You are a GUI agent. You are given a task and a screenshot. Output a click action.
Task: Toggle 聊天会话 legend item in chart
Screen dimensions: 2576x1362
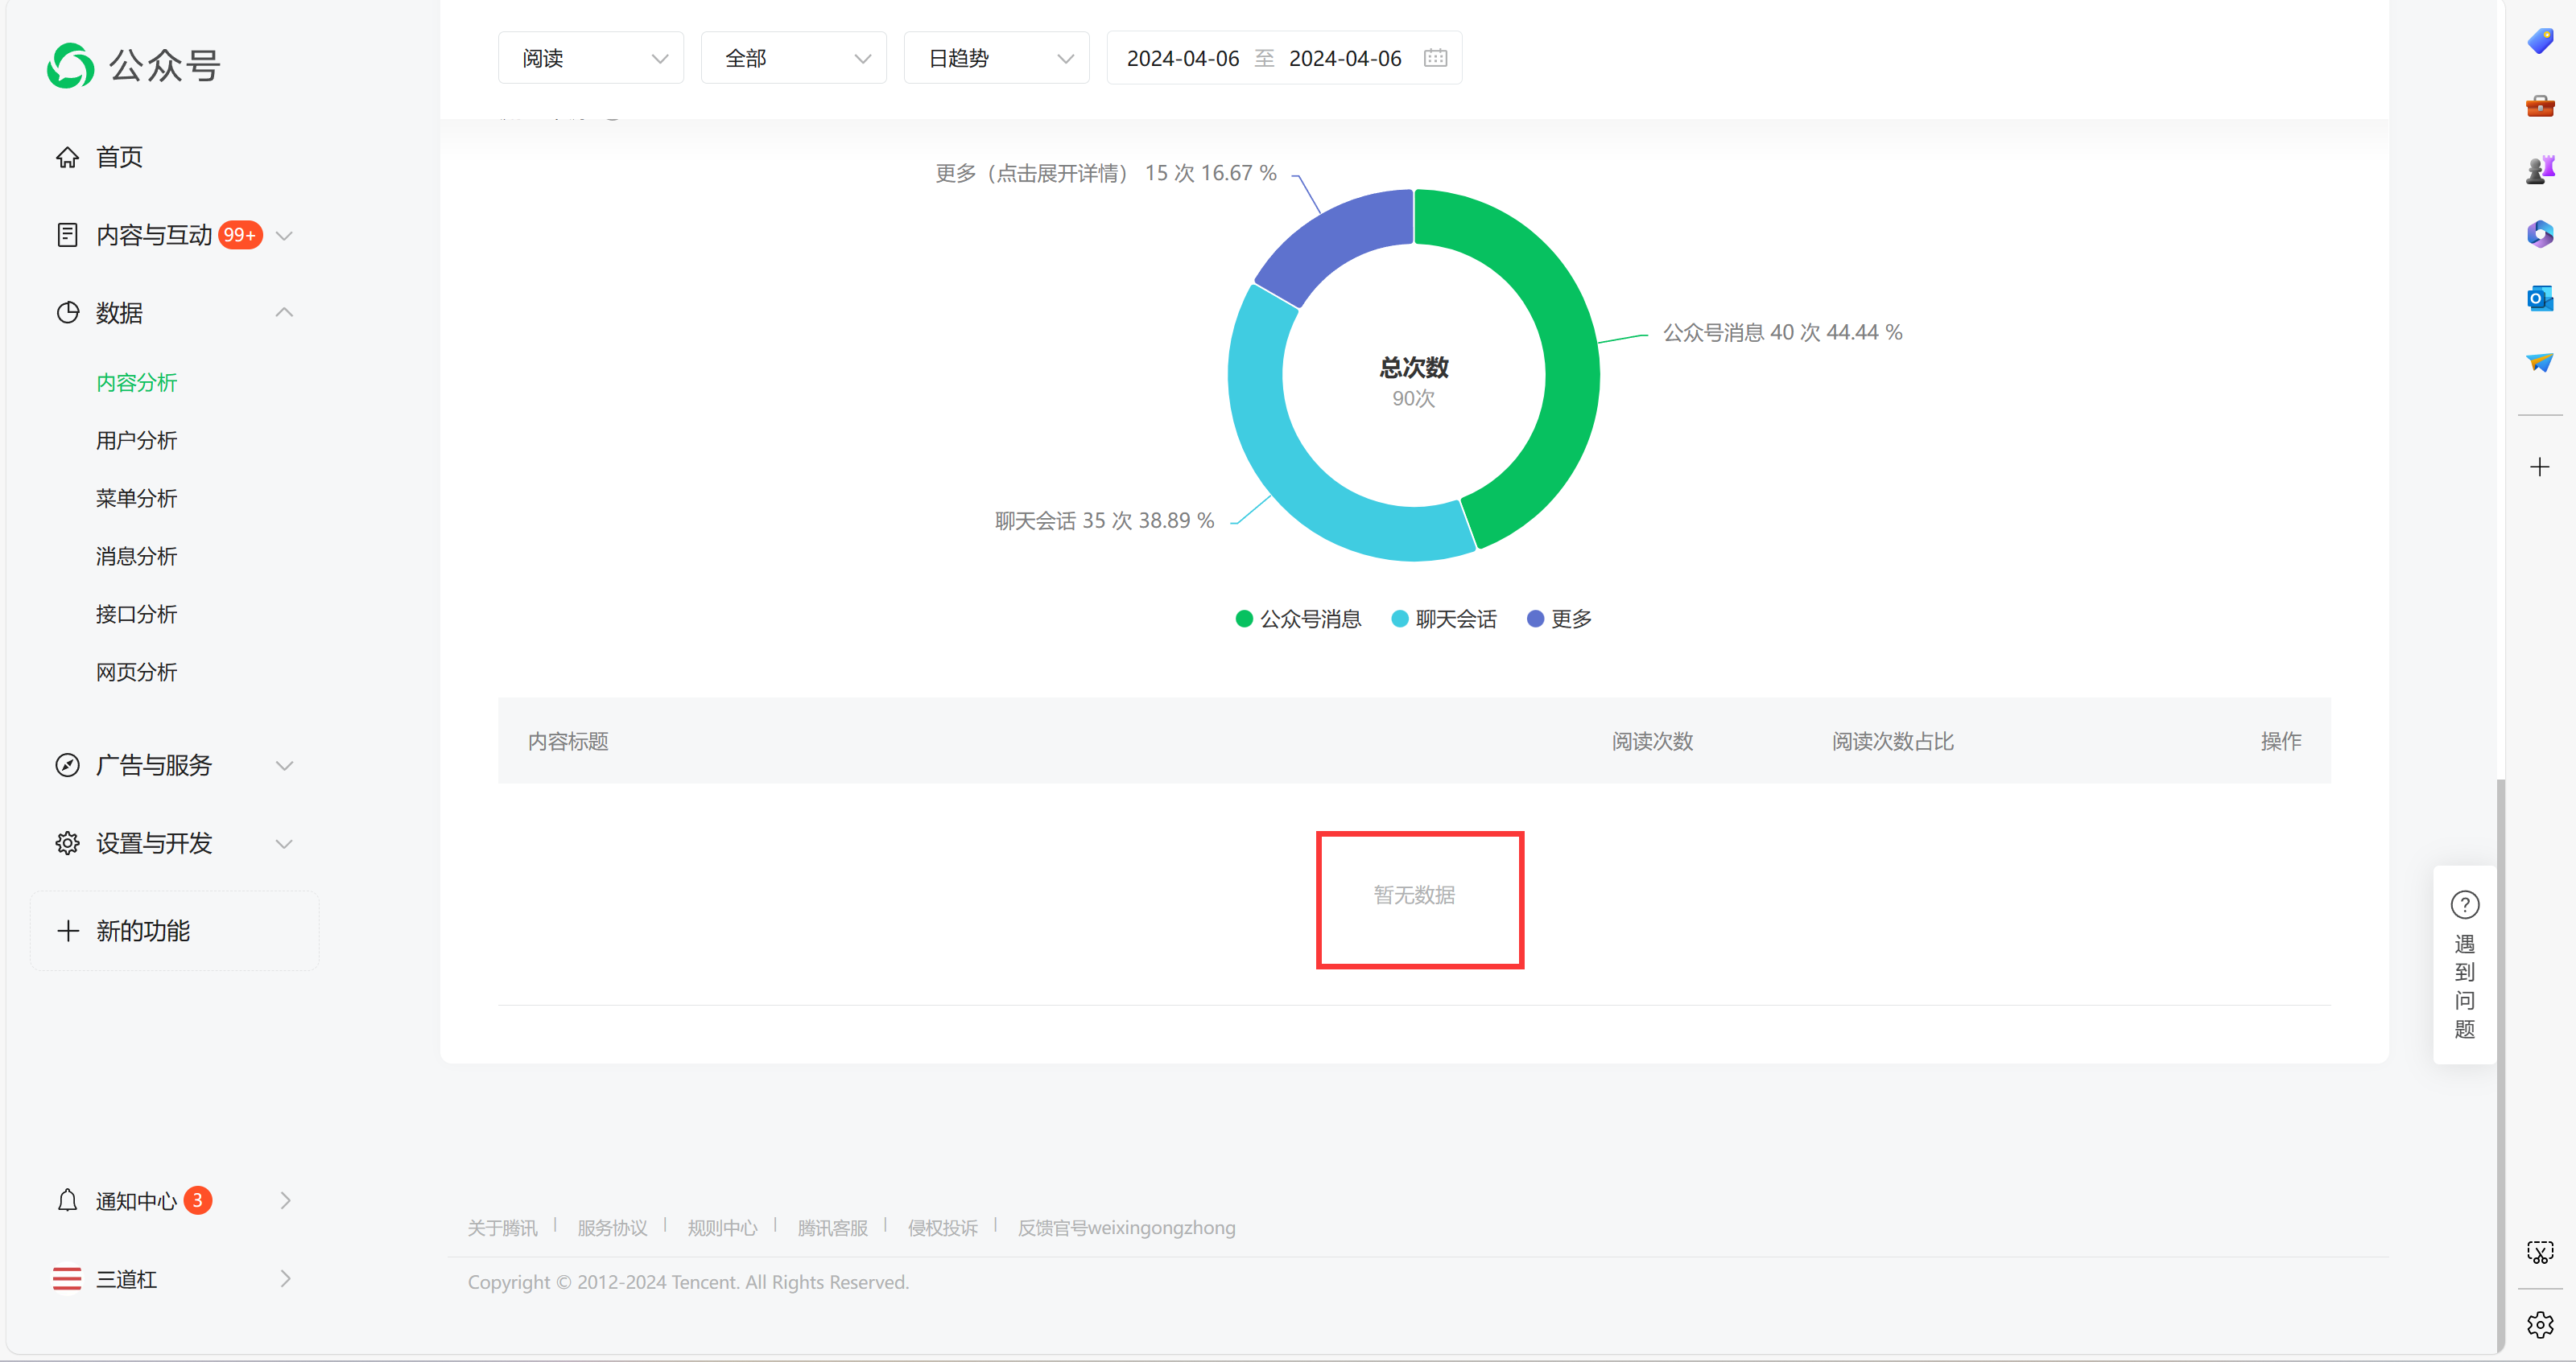pyautogui.click(x=1444, y=619)
